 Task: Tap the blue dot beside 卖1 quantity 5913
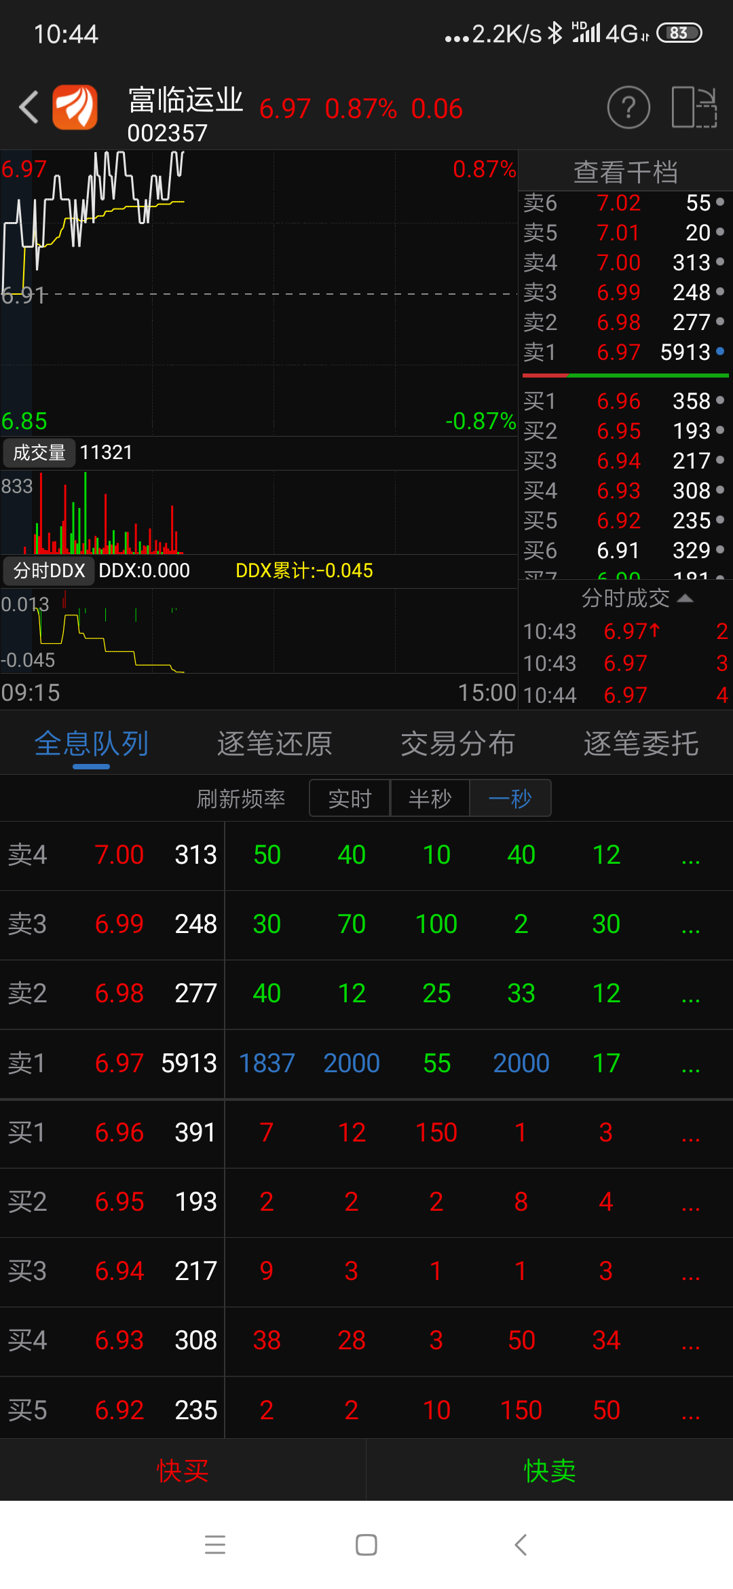click(720, 352)
